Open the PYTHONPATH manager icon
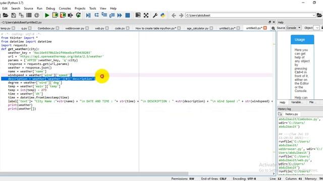Viewport: 323px width, 181px height. (x=163, y=16)
